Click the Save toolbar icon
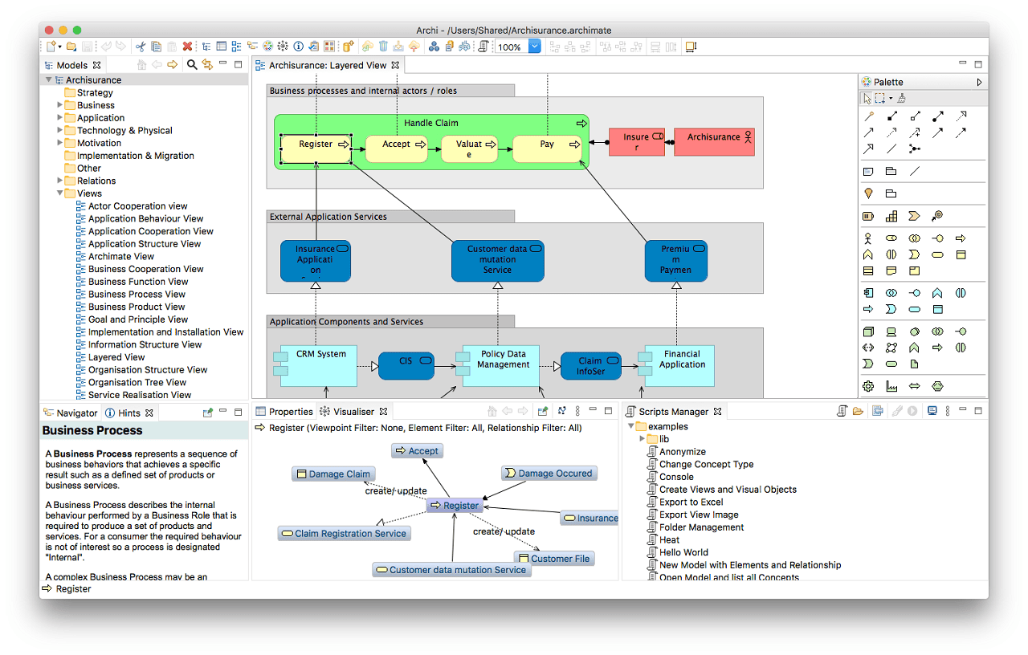Viewport: 1028px width, 655px height. [x=87, y=47]
